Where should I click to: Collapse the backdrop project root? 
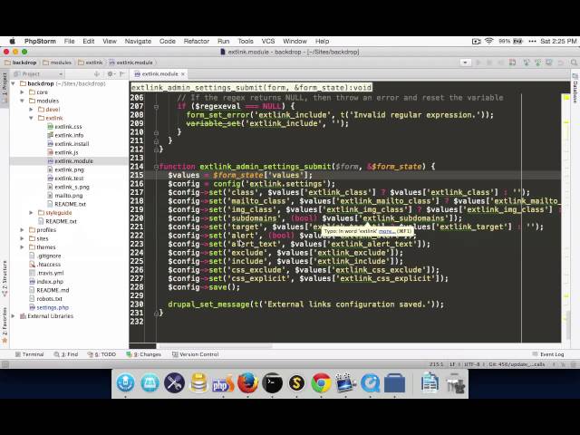click(x=14, y=83)
